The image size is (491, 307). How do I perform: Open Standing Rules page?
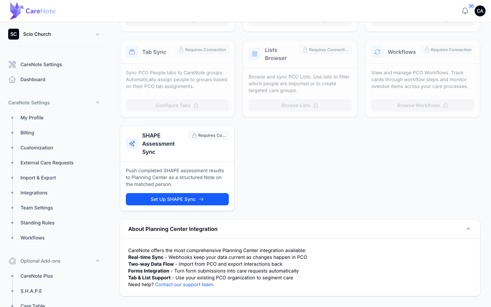(x=38, y=223)
